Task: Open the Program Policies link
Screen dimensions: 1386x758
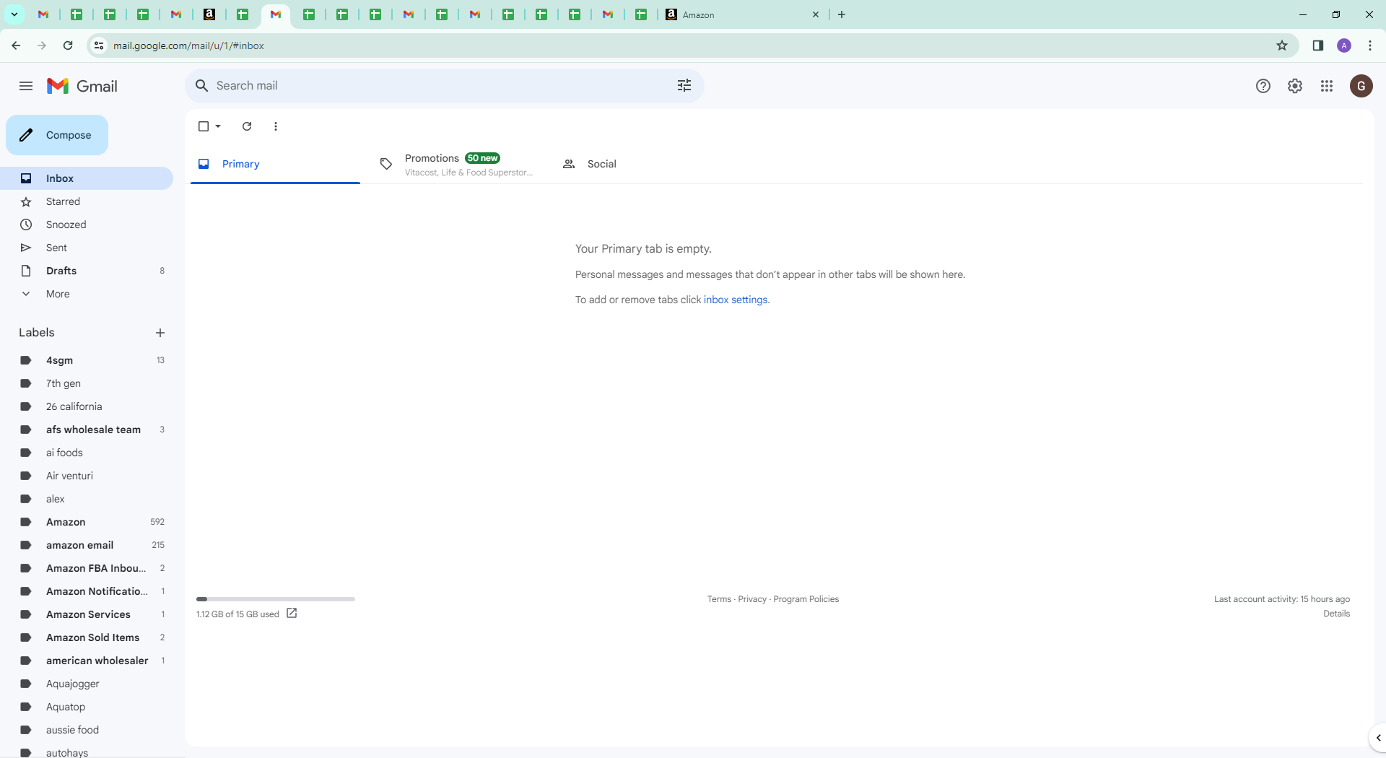Action: [806, 599]
